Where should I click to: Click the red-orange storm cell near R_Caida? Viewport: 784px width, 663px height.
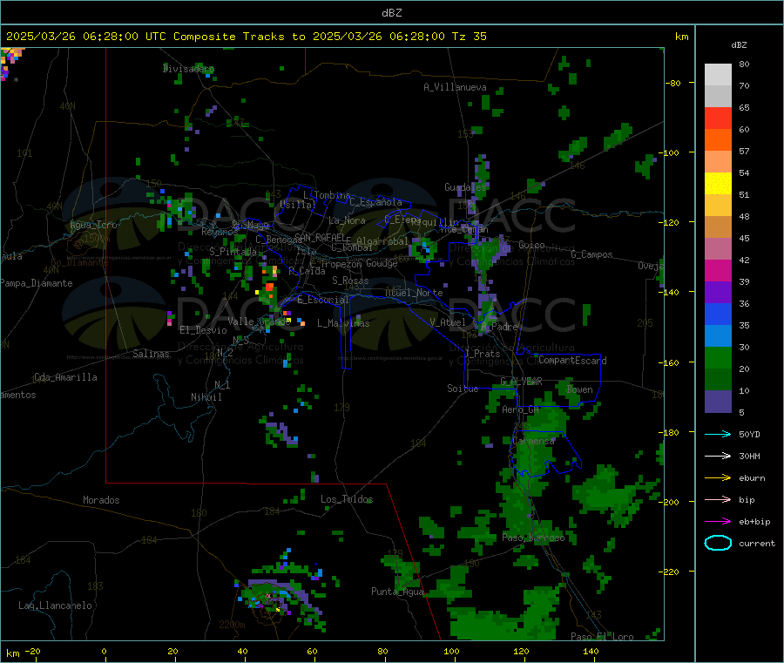270,287
